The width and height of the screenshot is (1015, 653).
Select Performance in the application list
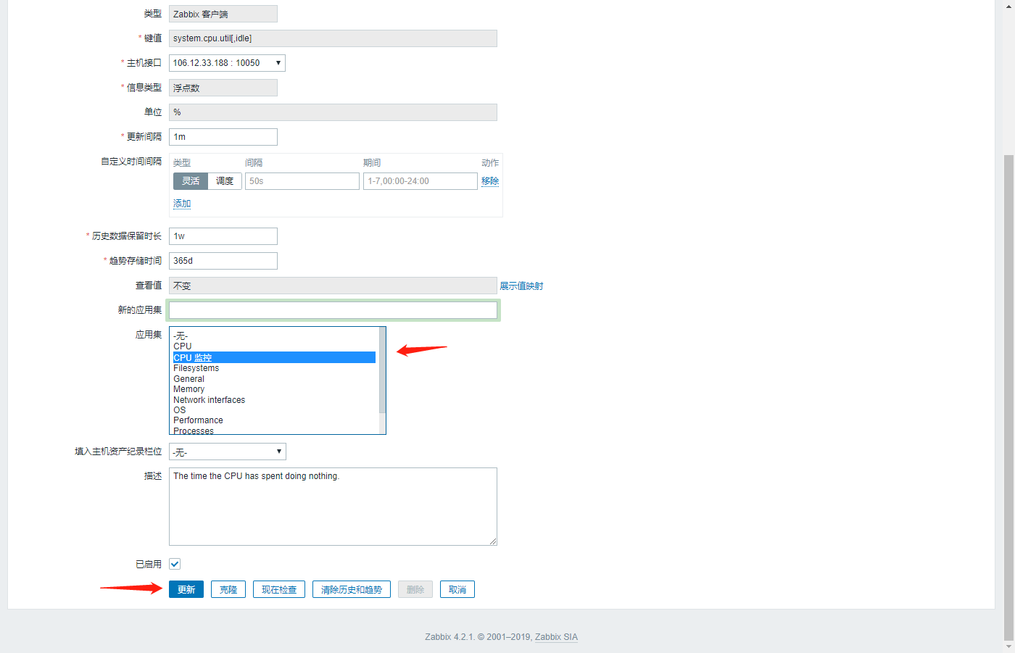click(x=274, y=420)
